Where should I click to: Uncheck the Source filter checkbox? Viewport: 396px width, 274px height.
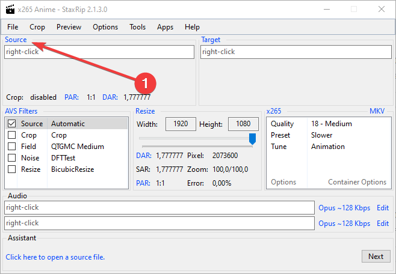tap(11, 124)
